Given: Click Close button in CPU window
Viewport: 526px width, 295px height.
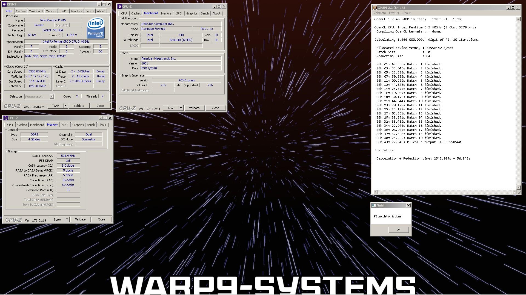Looking at the screenshot, I should coord(100,106).
